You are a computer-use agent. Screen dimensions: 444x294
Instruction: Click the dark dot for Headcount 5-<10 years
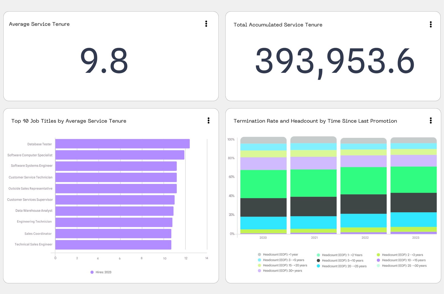click(319, 260)
